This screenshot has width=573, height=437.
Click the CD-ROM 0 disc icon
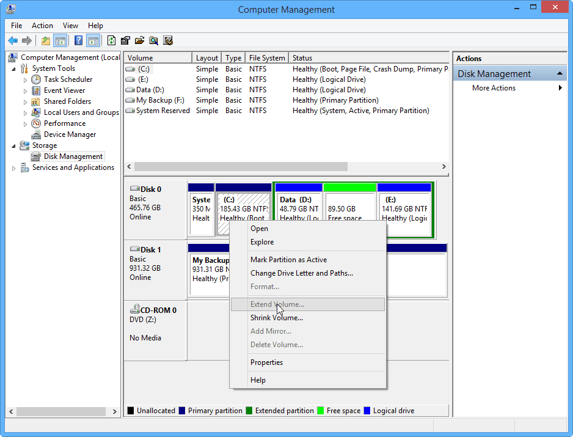coord(135,309)
